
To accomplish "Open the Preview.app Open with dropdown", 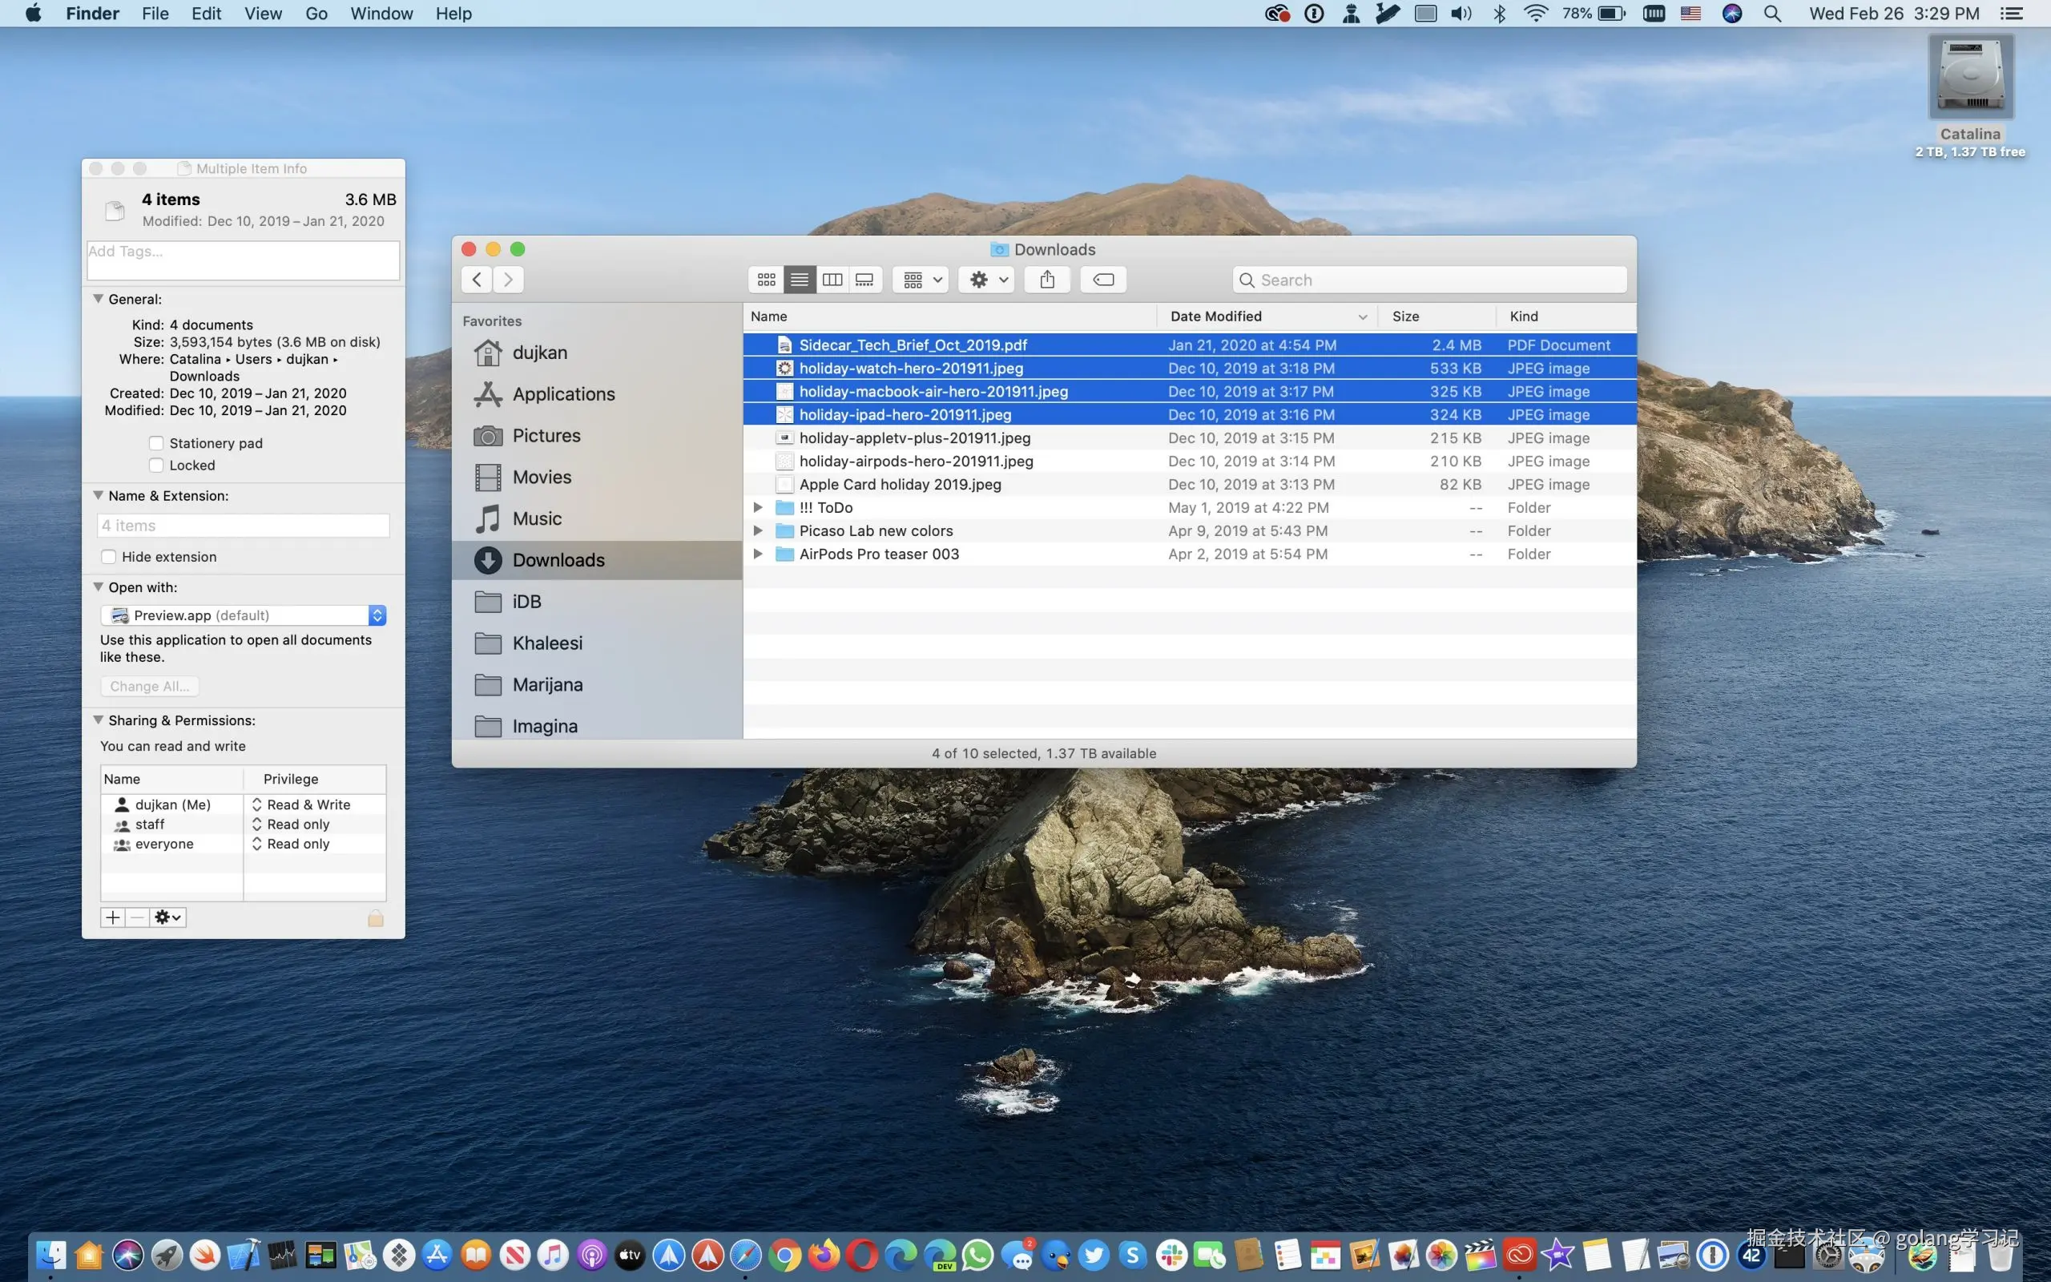I will click(244, 615).
